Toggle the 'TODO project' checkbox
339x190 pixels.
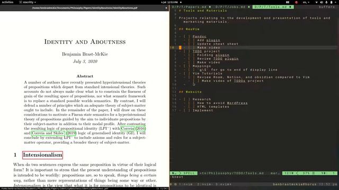[x=186, y=51]
